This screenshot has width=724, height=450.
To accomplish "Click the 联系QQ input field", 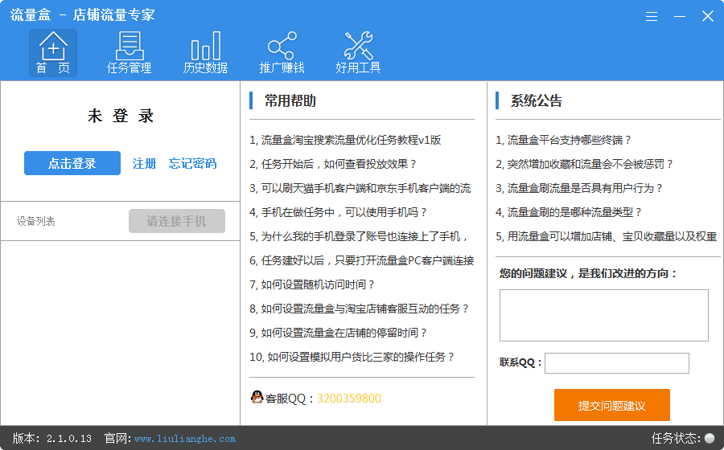I will click(616, 363).
